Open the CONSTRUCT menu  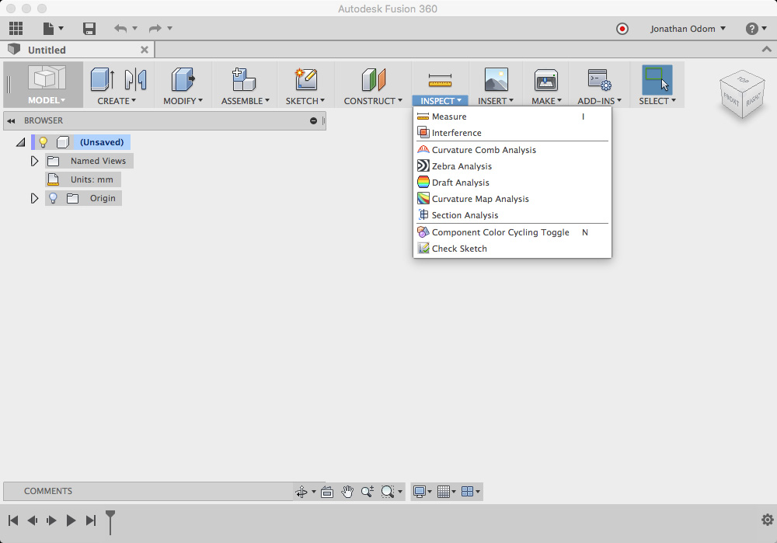coord(373,100)
